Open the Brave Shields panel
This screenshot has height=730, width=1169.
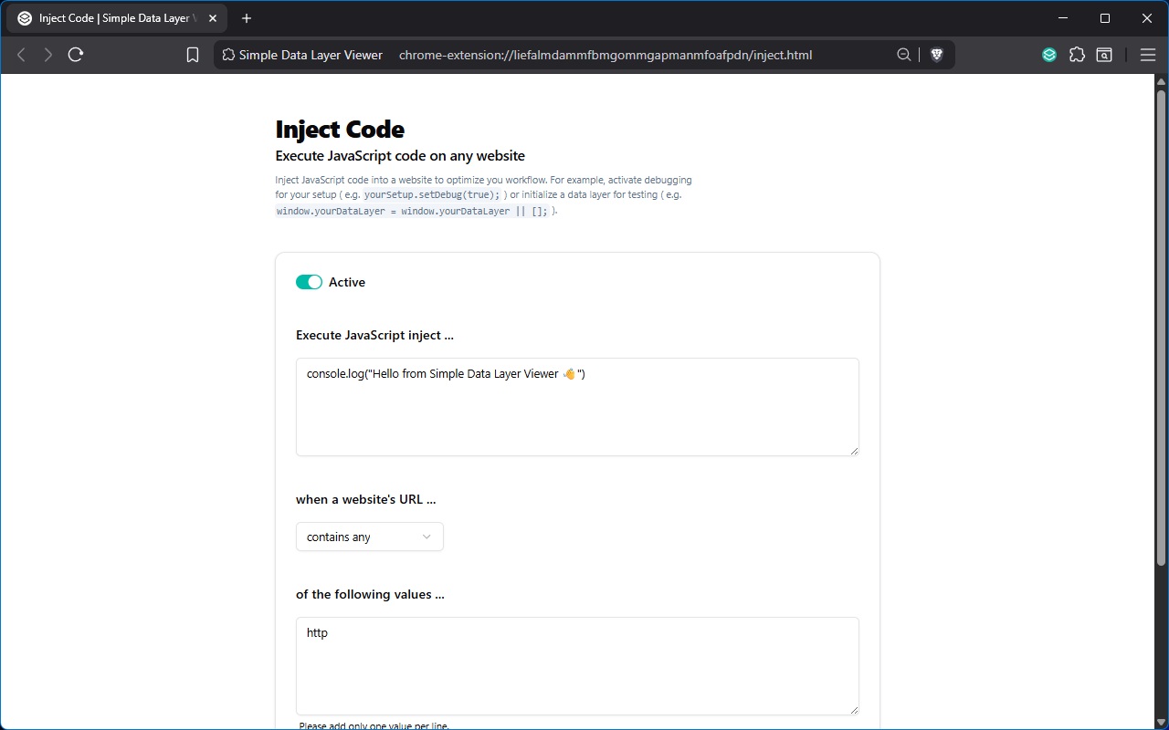click(936, 55)
